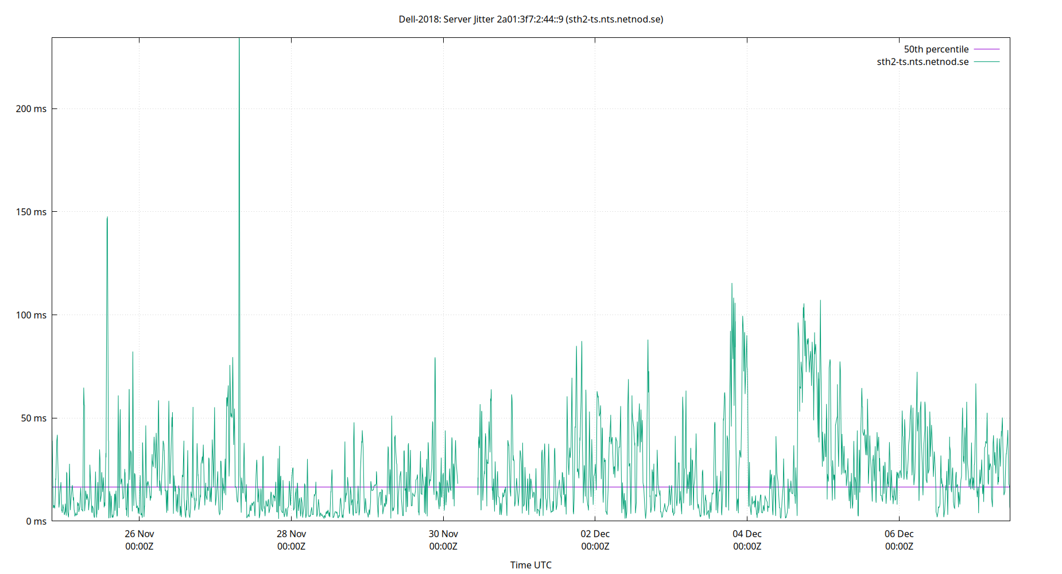Click the '26 Nov 00:00Z' axis label

pyautogui.click(x=138, y=540)
